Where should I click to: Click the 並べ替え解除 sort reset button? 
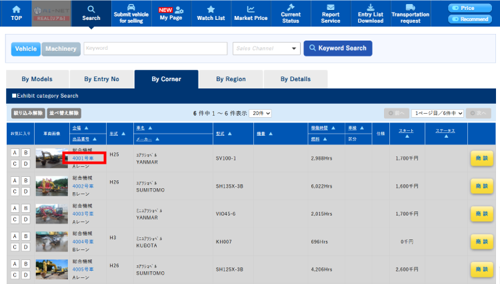tap(64, 113)
